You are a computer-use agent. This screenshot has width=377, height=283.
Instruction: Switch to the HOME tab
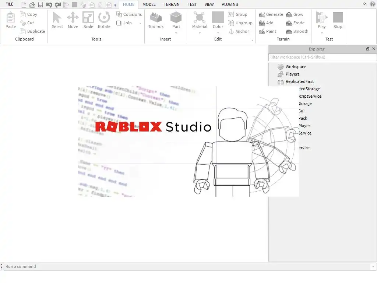coord(128,4)
